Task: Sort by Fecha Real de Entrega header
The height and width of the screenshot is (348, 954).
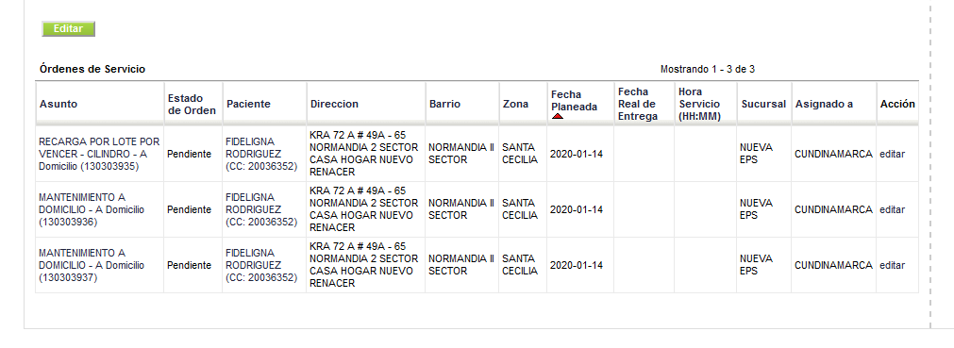Action: (638, 104)
